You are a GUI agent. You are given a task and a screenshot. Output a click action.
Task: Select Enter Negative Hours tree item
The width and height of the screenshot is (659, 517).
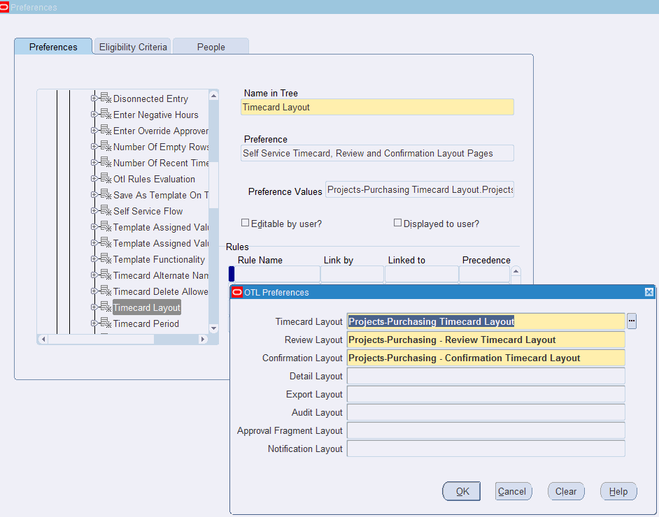(155, 115)
